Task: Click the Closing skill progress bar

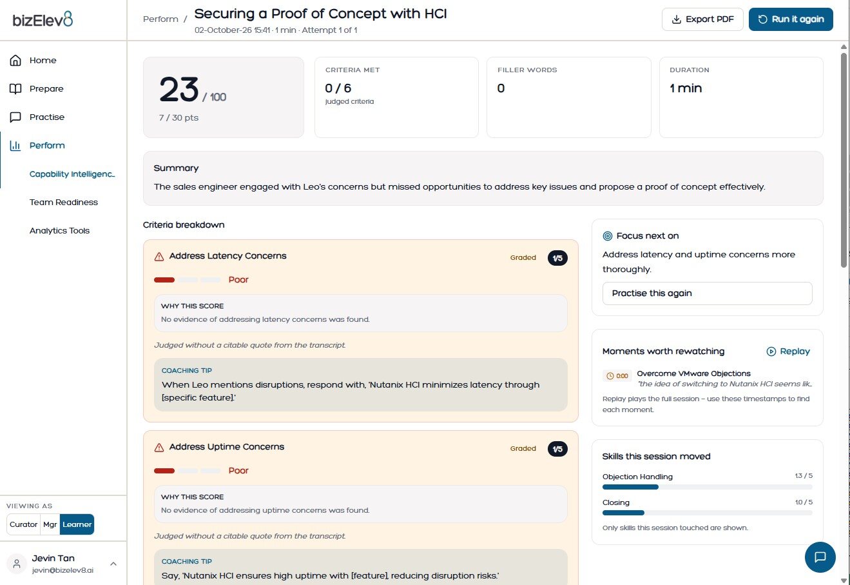Action: (x=707, y=513)
